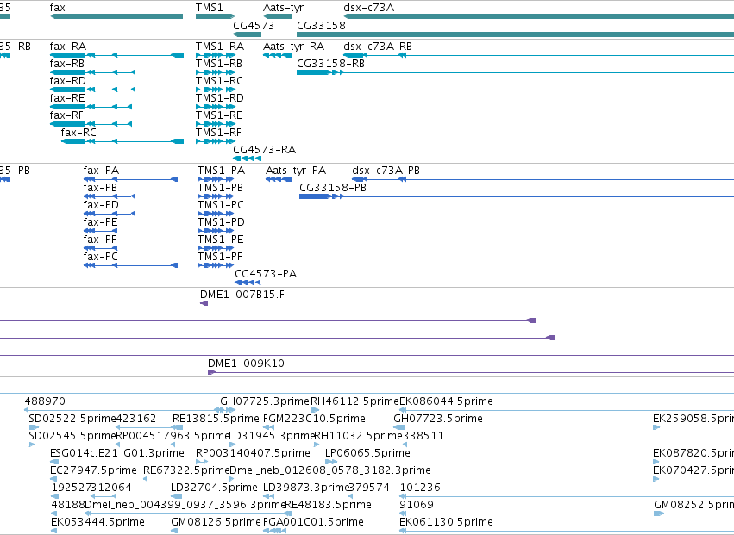Click the fax-PC protein label
The image size is (734, 535).
[x=101, y=258]
